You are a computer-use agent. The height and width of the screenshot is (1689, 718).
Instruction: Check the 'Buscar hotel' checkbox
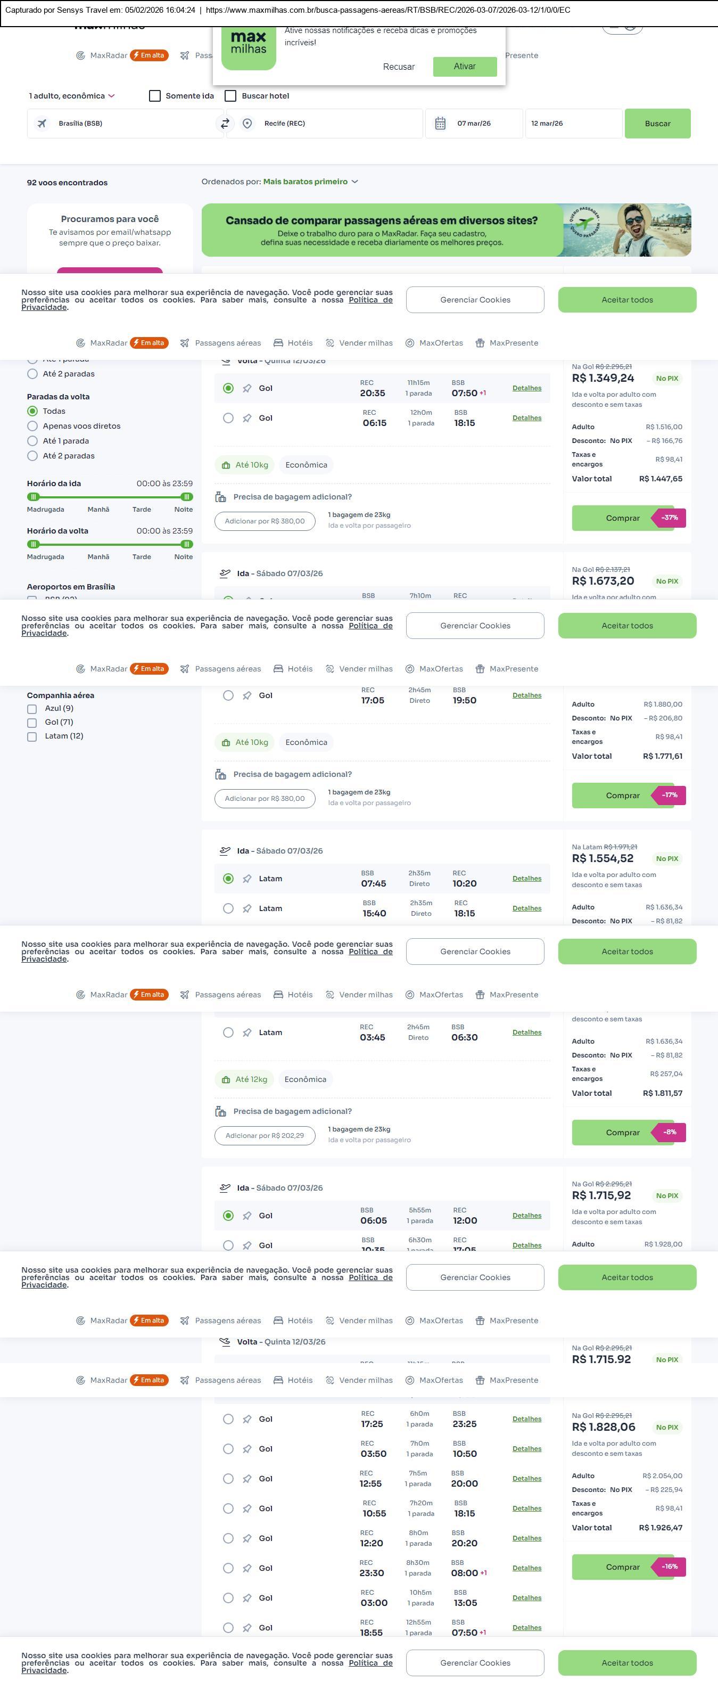point(230,96)
